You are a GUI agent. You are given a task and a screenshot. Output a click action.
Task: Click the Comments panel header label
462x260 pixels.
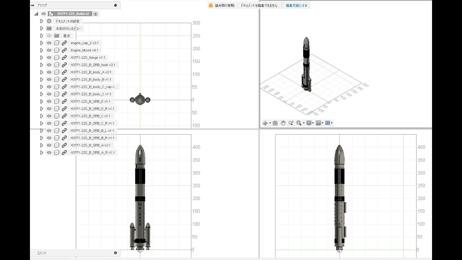[x=42, y=253]
